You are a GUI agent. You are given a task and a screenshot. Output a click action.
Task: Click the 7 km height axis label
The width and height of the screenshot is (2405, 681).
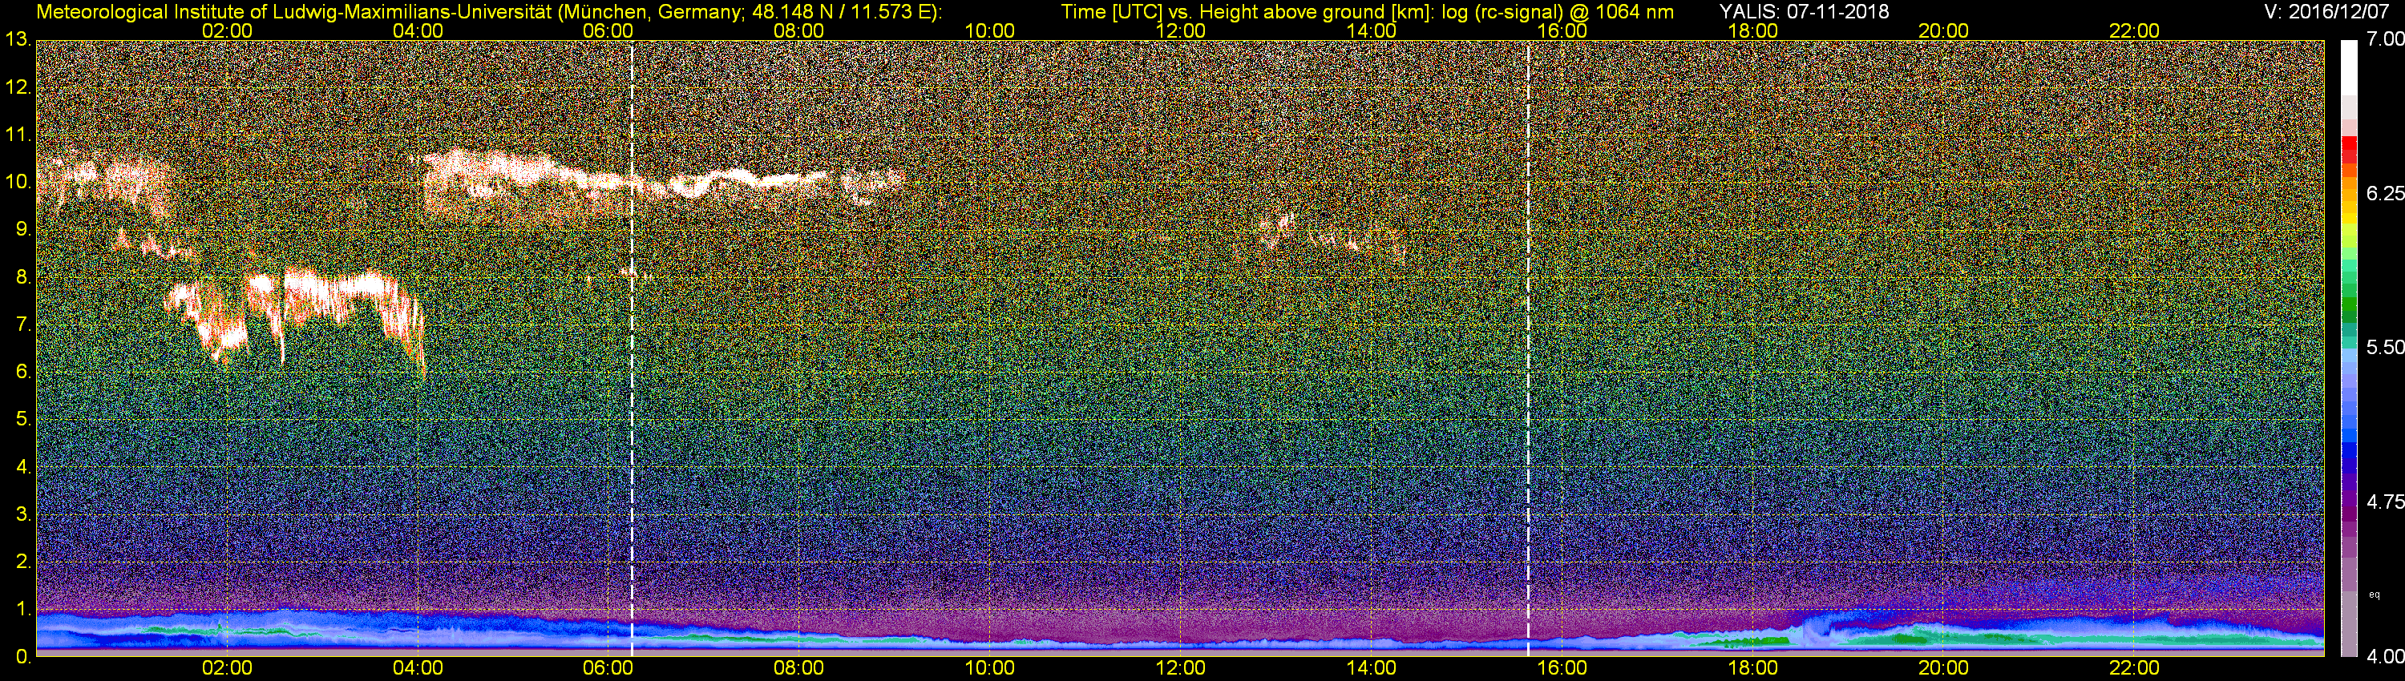pyautogui.click(x=23, y=324)
